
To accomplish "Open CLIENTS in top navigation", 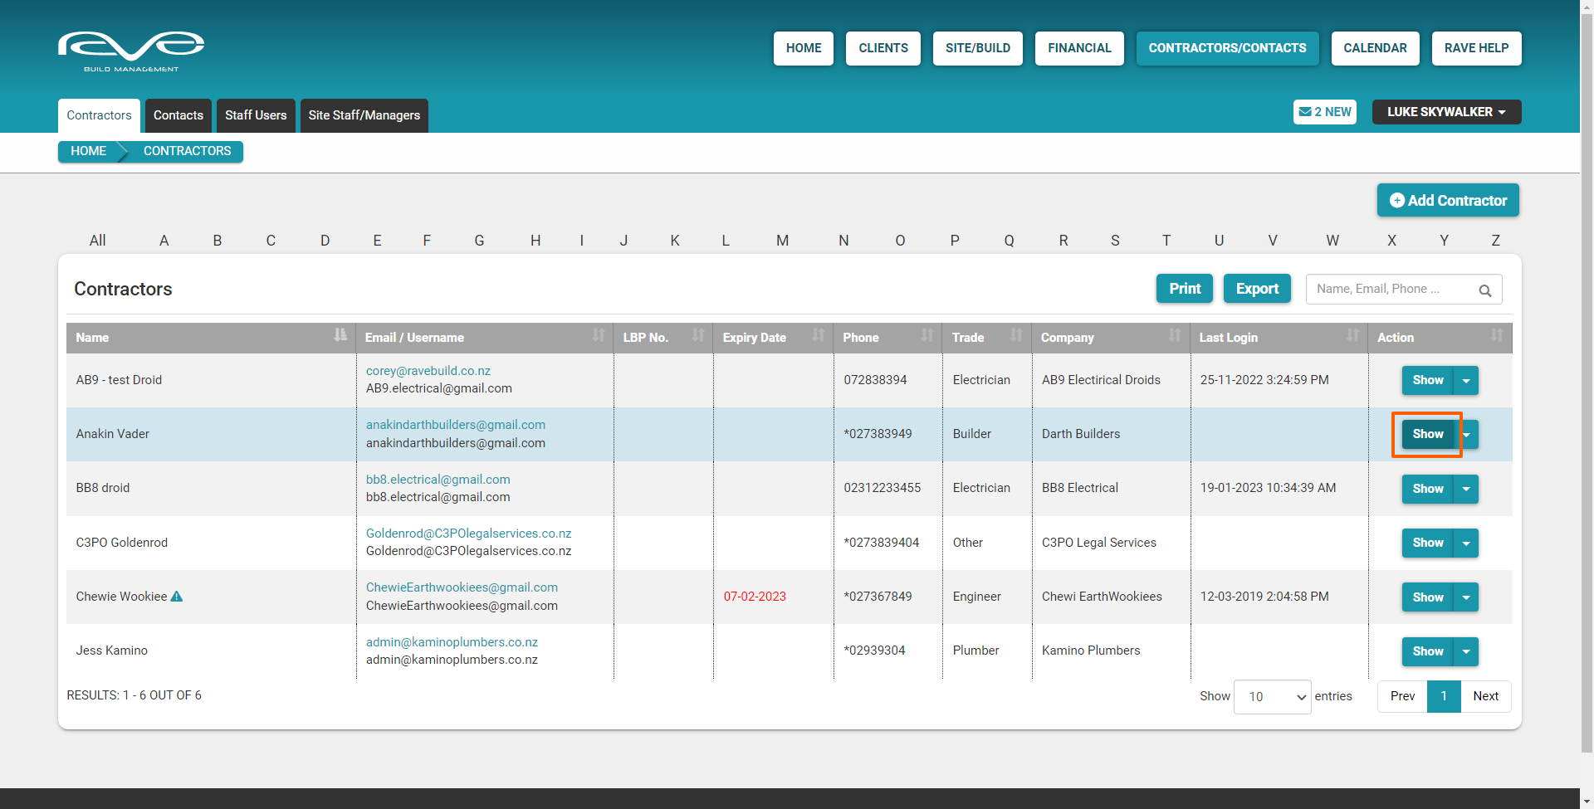I will 883,48.
